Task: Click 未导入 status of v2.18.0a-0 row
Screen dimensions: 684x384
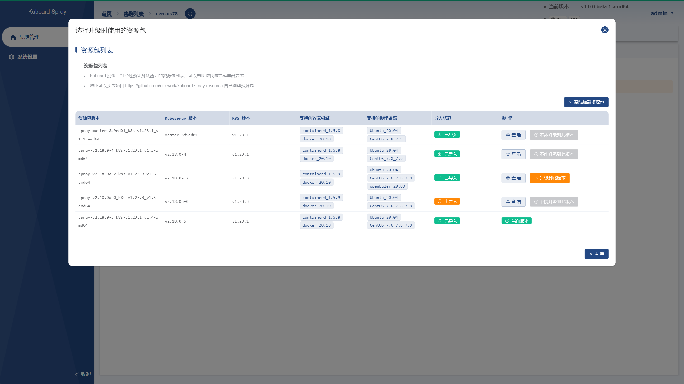Action: click(x=447, y=201)
